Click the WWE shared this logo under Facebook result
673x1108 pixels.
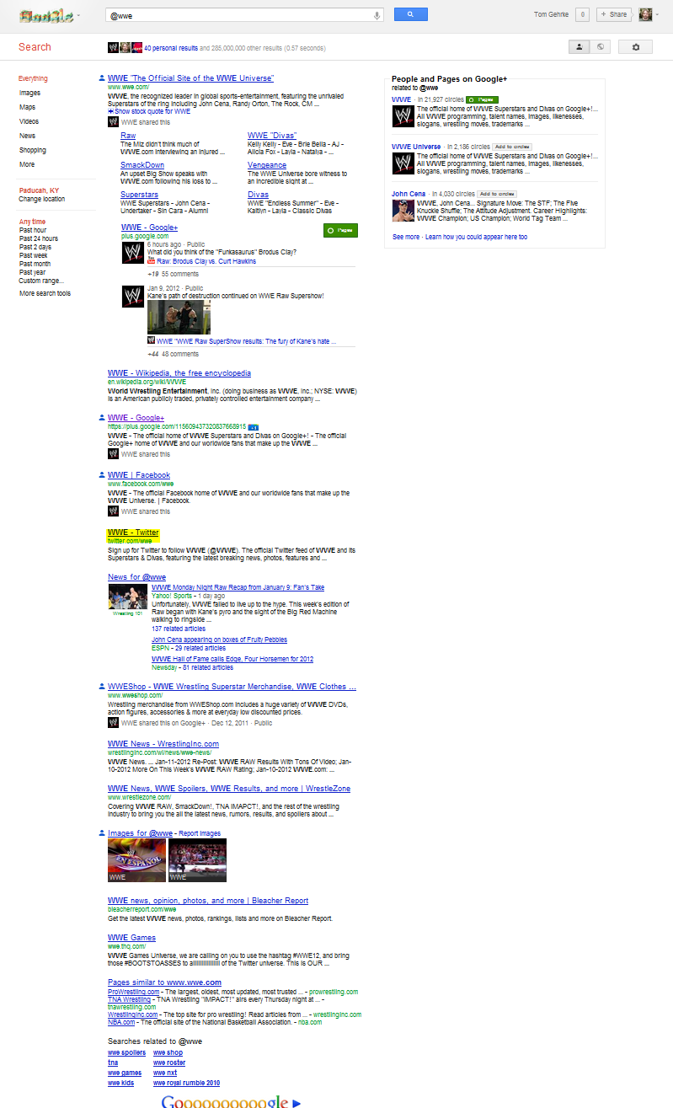(x=113, y=511)
